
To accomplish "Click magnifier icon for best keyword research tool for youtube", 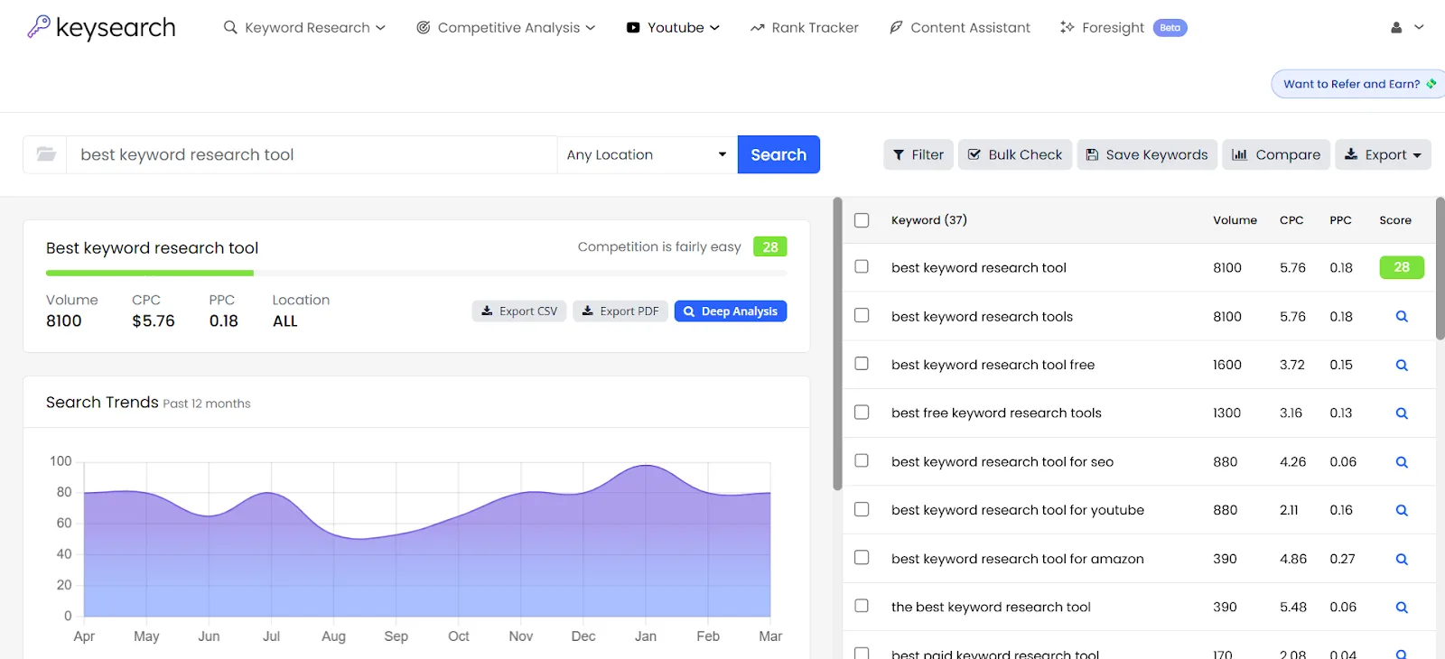I will coord(1402,511).
